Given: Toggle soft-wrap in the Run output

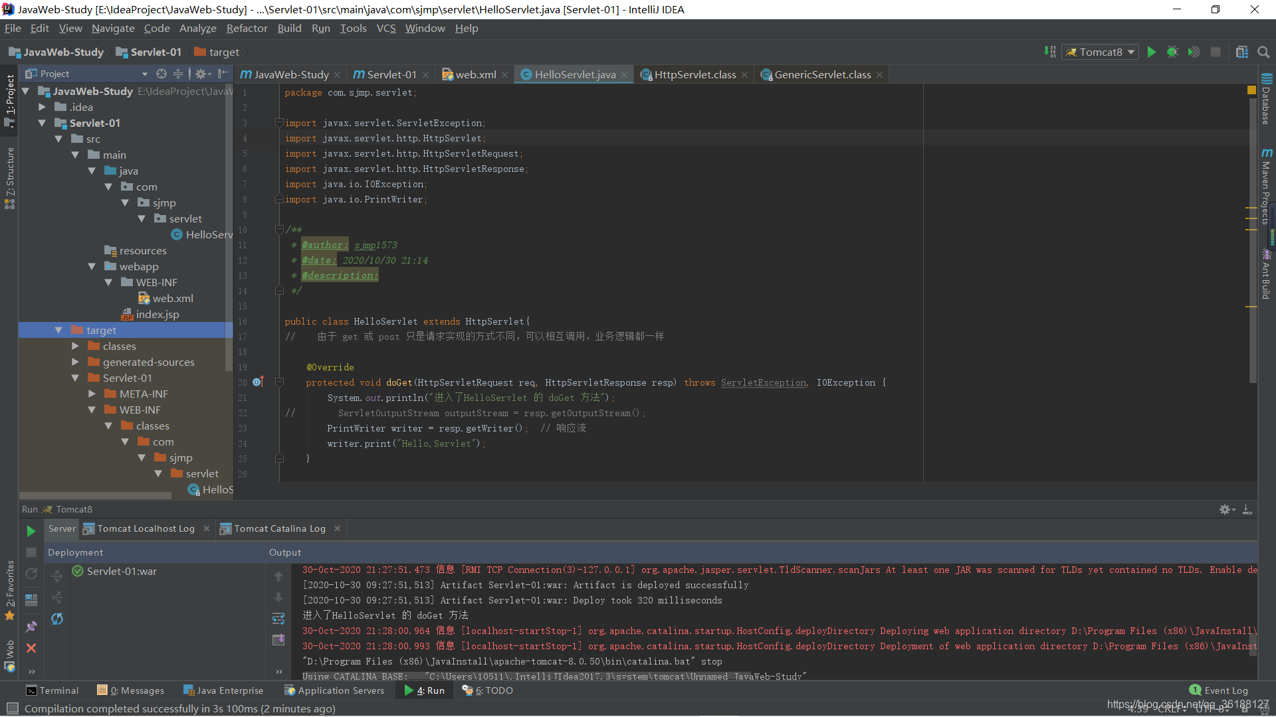Looking at the screenshot, I should click(x=278, y=619).
